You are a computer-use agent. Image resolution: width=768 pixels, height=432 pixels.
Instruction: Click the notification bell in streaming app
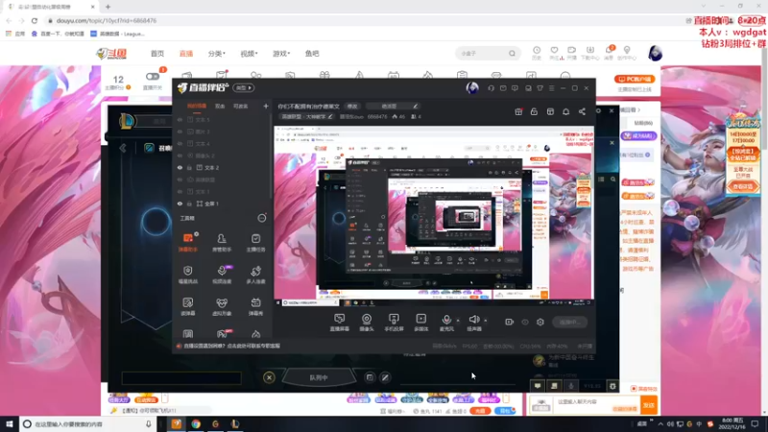565,111
